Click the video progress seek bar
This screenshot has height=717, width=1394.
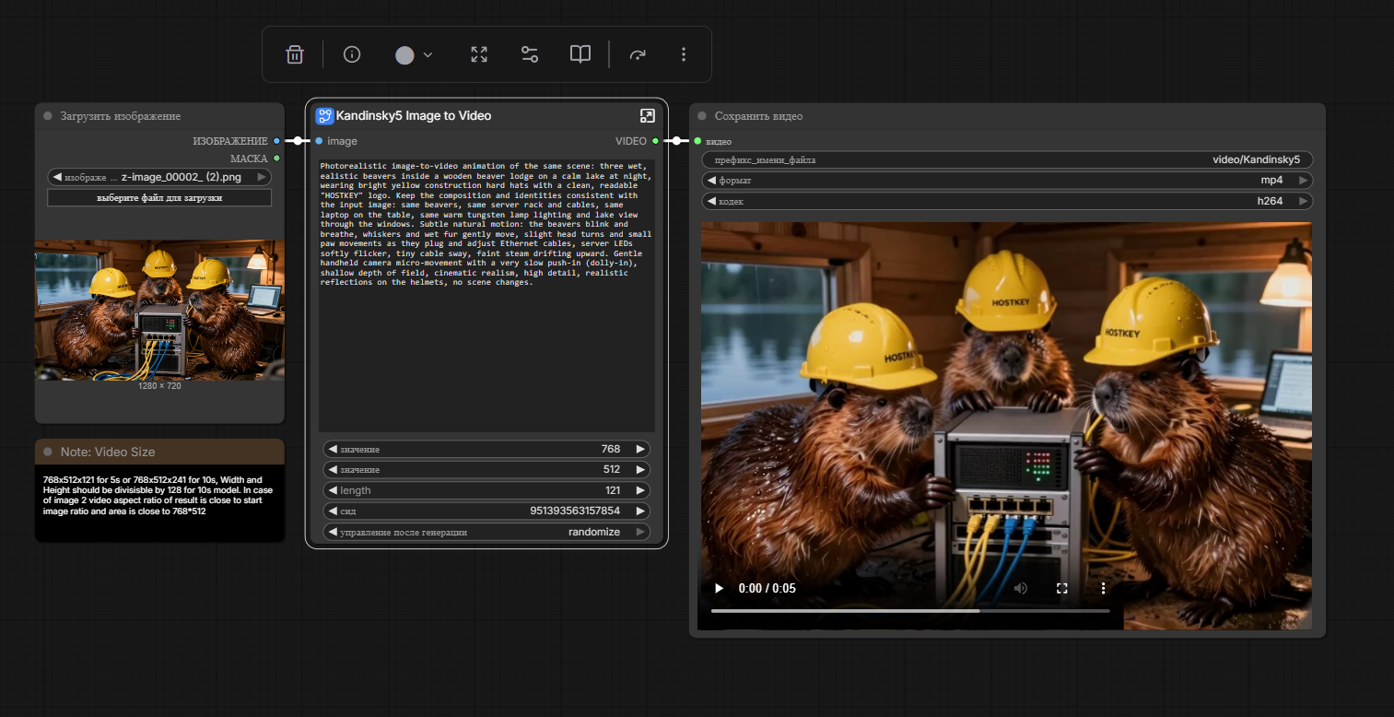[909, 610]
